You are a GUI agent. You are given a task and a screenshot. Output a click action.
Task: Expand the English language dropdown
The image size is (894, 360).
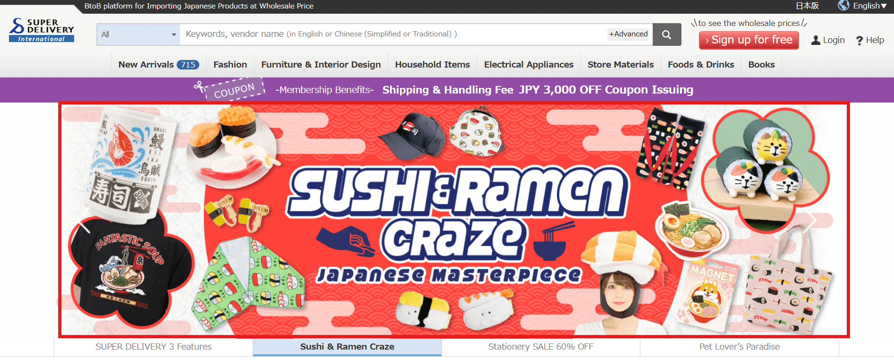869,6
